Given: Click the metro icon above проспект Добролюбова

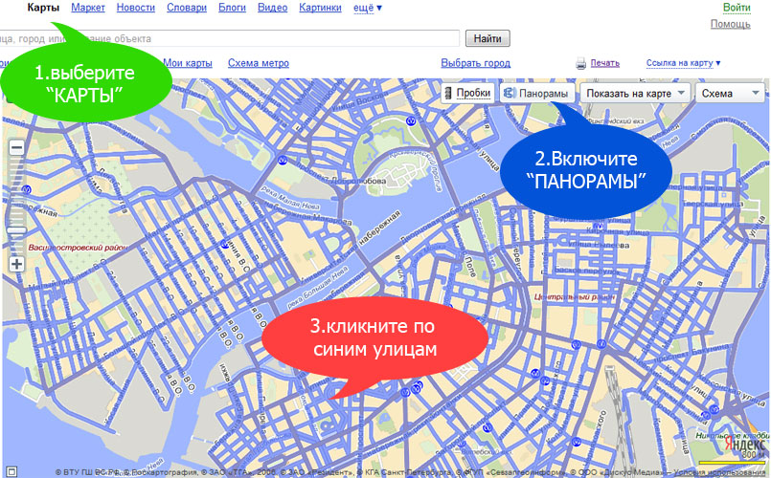Looking at the screenshot, I should 282,160.
